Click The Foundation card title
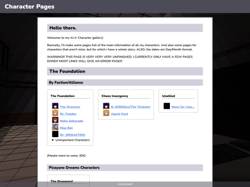 coord(62,96)
